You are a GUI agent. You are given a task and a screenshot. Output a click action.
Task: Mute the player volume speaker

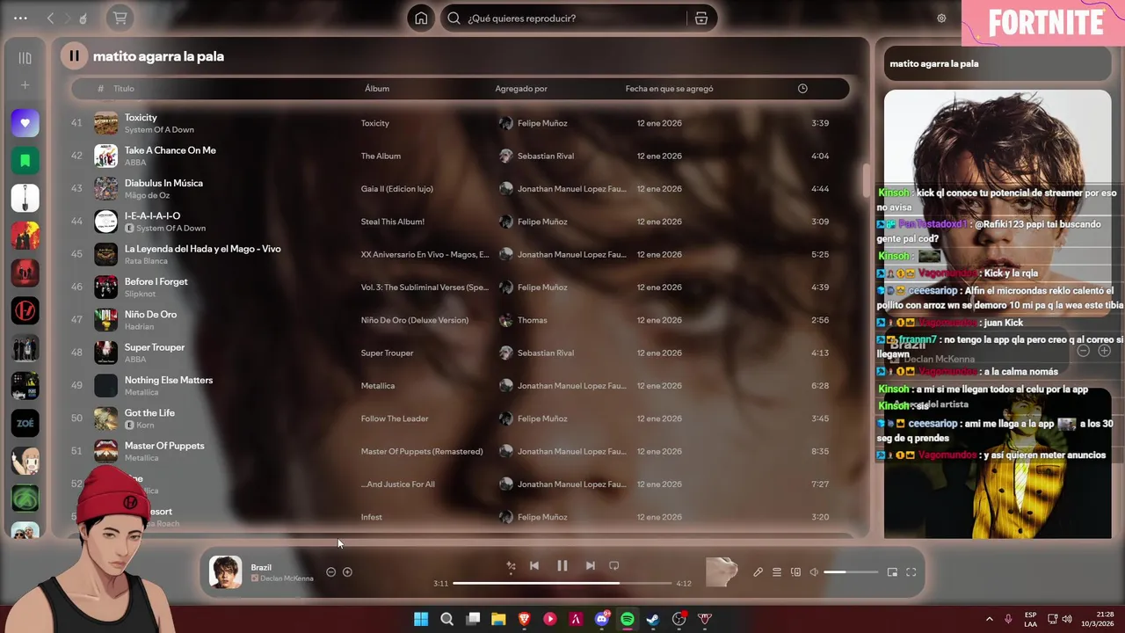[814, 572]
